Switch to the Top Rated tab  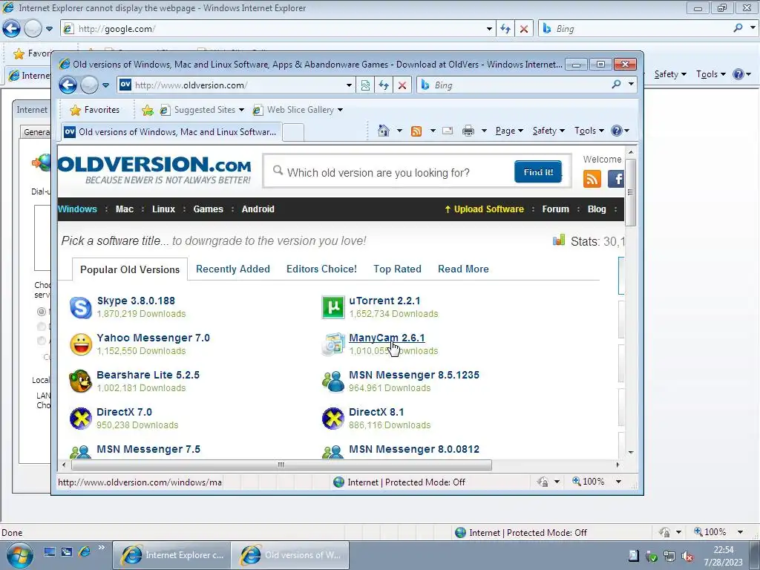(397, 269)
